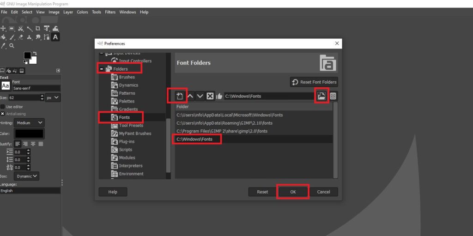
Task: Select the Fonts item in Folders tree
Action: [124, 117]
